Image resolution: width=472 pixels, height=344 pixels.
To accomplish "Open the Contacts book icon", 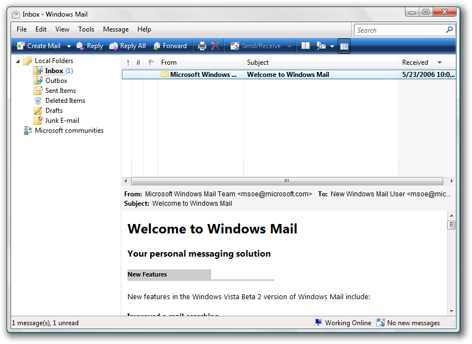I will [x=306, y=46].
